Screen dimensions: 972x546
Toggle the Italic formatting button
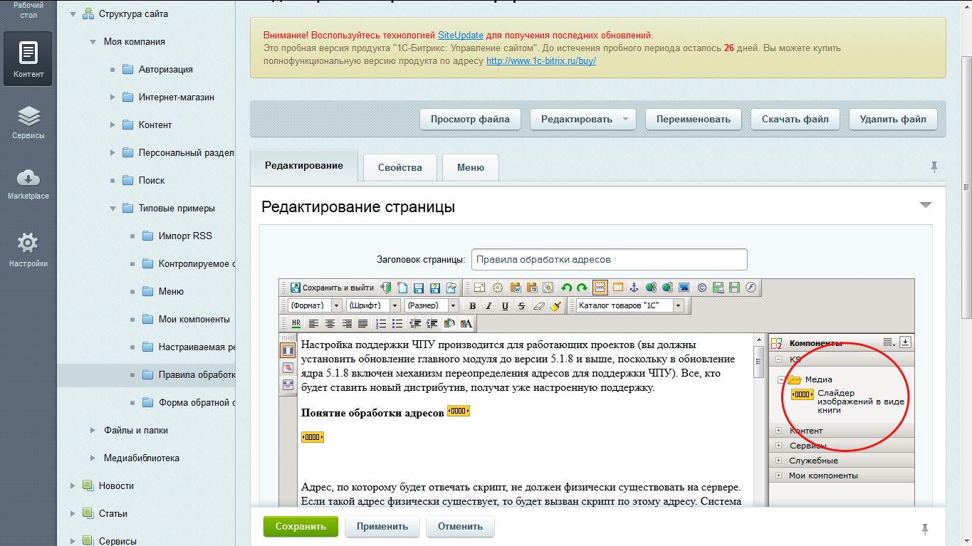[488, 305]
